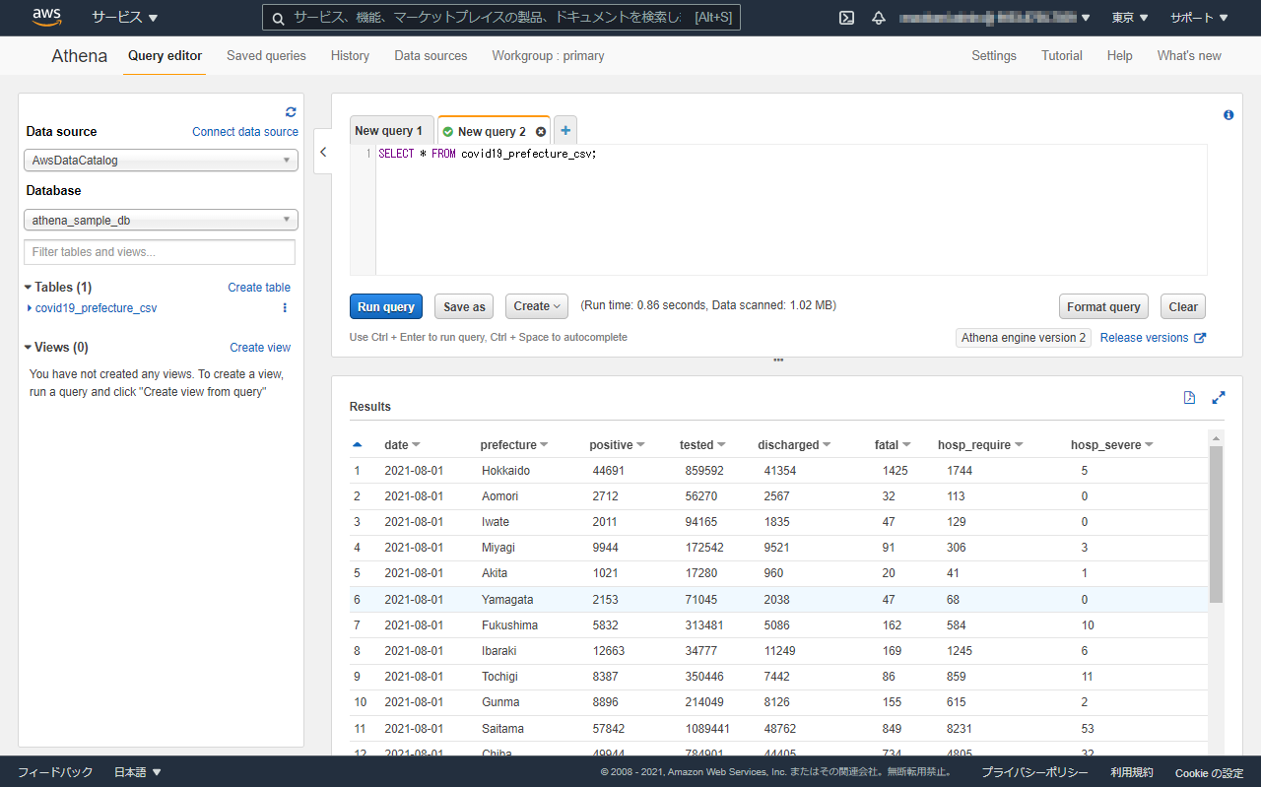Open hosp_severe column filter dropdown
The width and height of the screenshot is (1261, 787).
pyautogui.click(x=1149, y=445)
